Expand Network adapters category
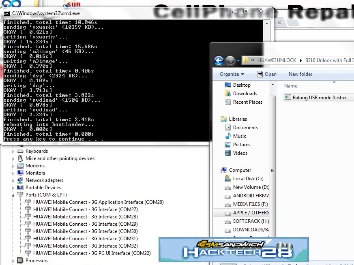The height and width of the screenshot is (265, 354). [13, 181]
